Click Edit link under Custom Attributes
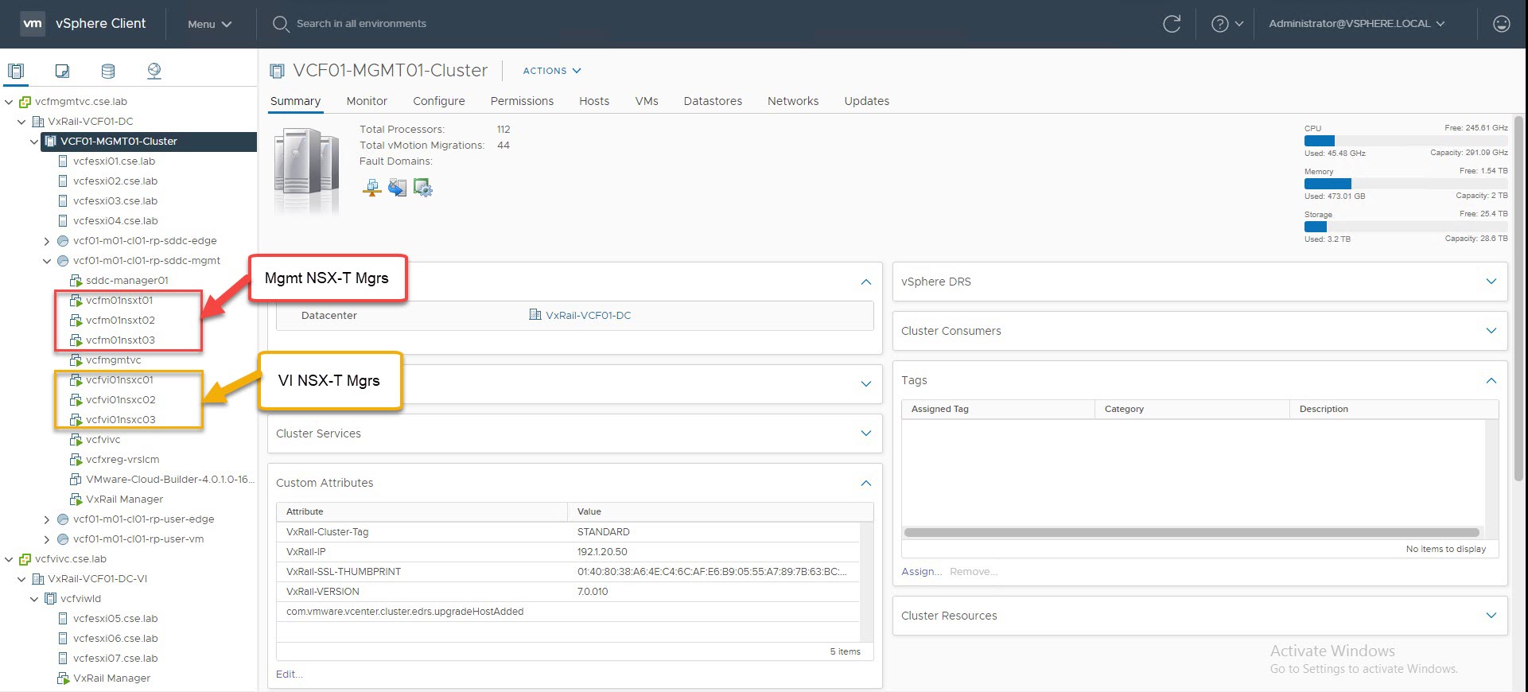 coord(289,675)
